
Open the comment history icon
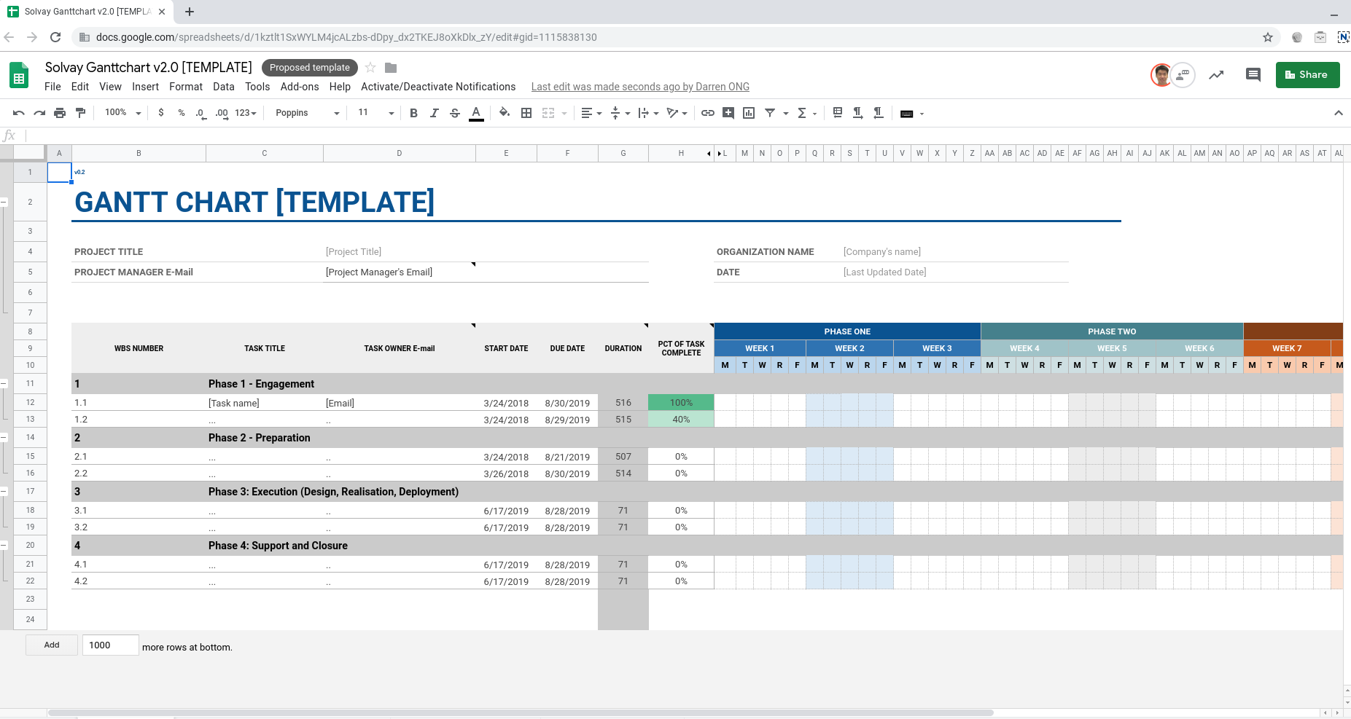coord(1253,74)
